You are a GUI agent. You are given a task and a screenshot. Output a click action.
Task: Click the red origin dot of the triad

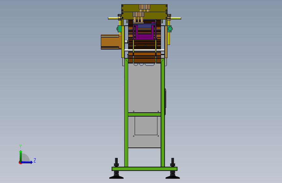pos(20,162)
